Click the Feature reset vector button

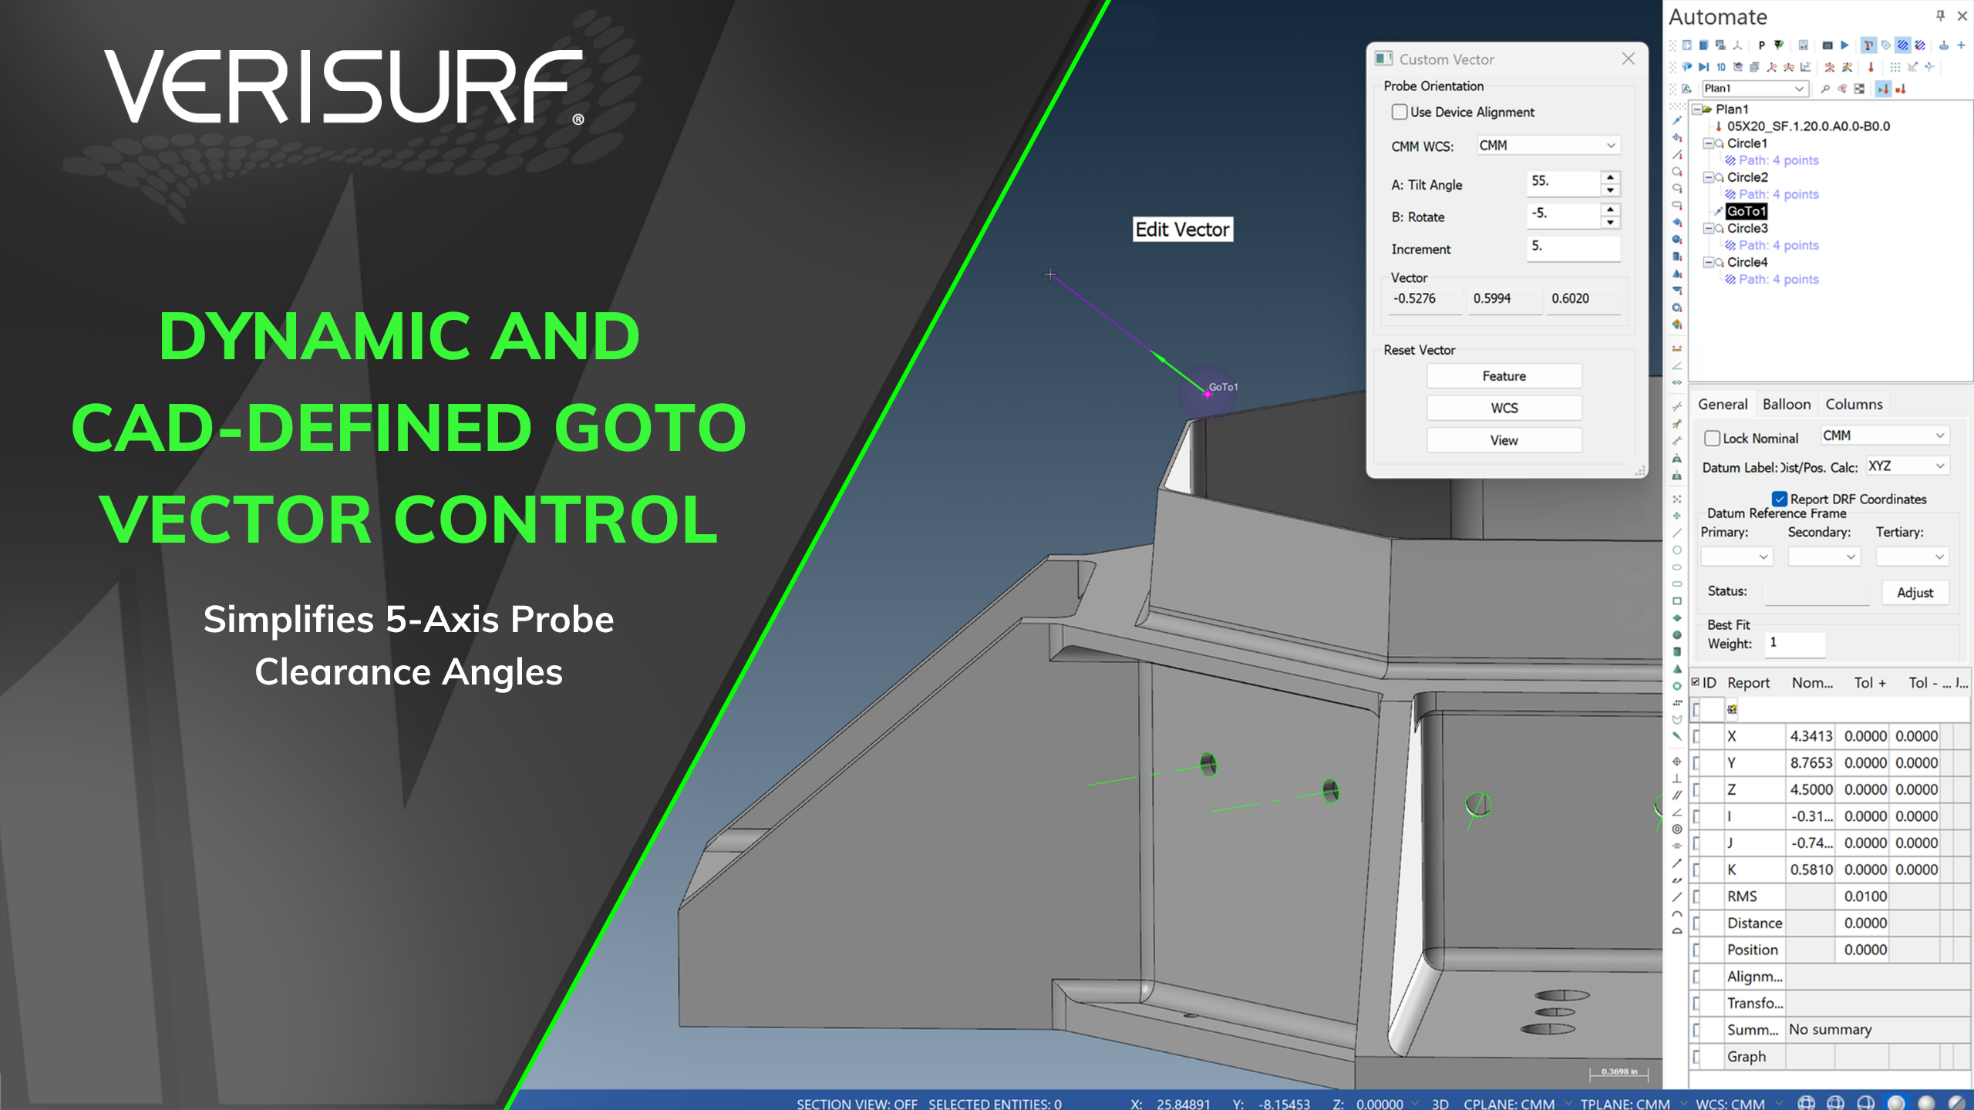[x=1504, y=376]
